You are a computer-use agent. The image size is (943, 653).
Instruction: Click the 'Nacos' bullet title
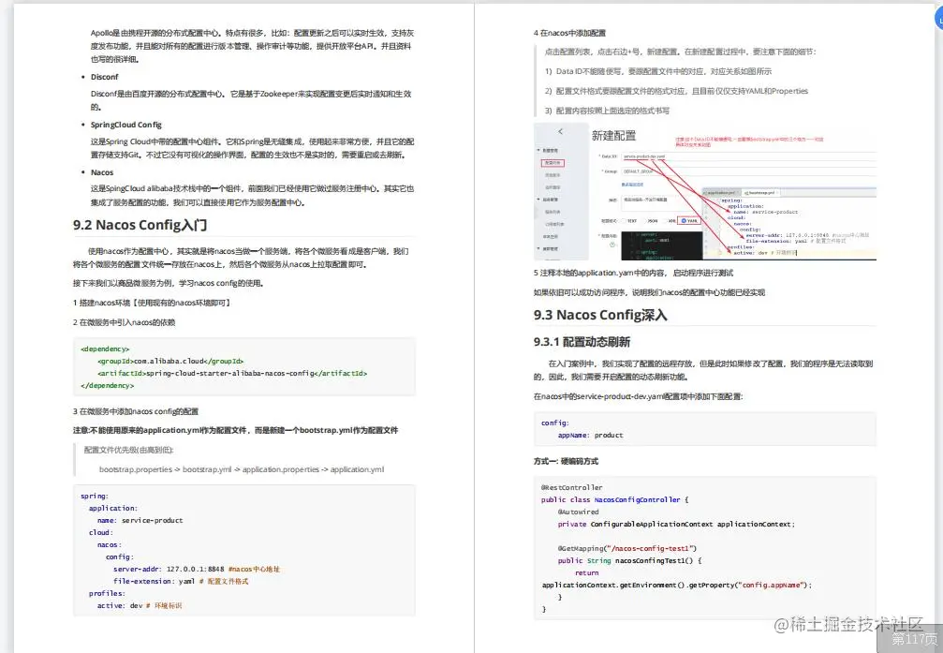tap(102, 172)
